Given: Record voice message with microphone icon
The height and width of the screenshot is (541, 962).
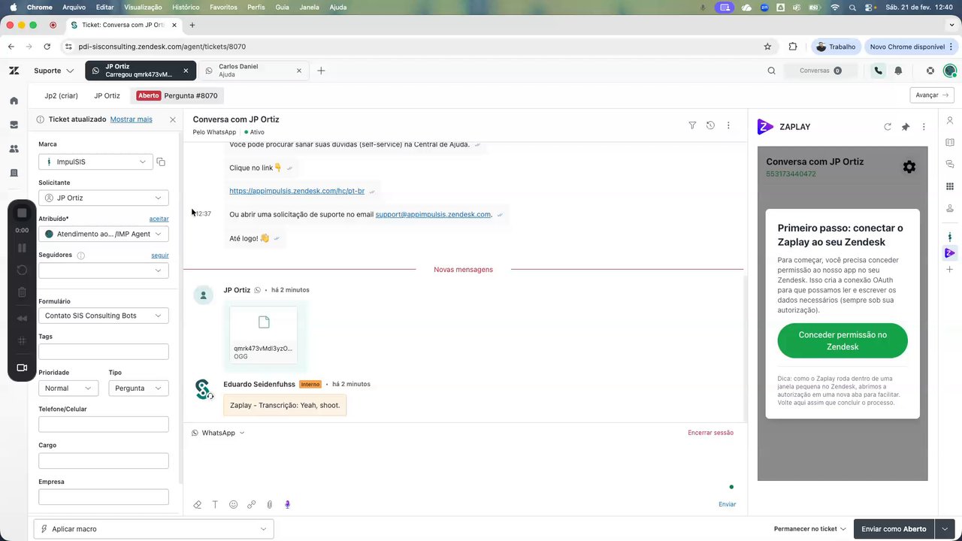Looking at the screenshot, I should (x=287, y=505).
